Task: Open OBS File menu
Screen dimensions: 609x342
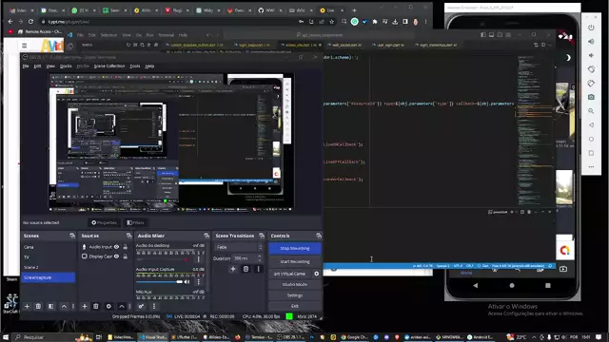Action: click(26, 66)
